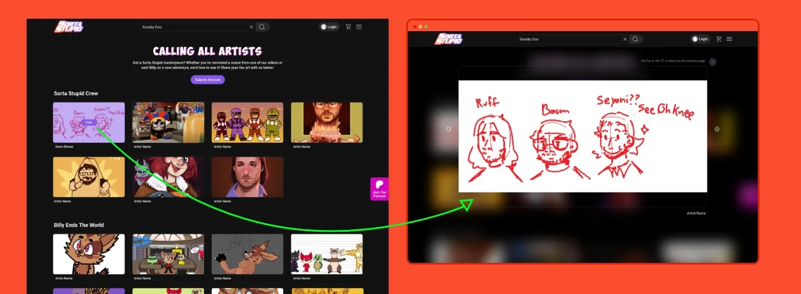Open the animal lineup height chart thumbnail

click(327, 254)
